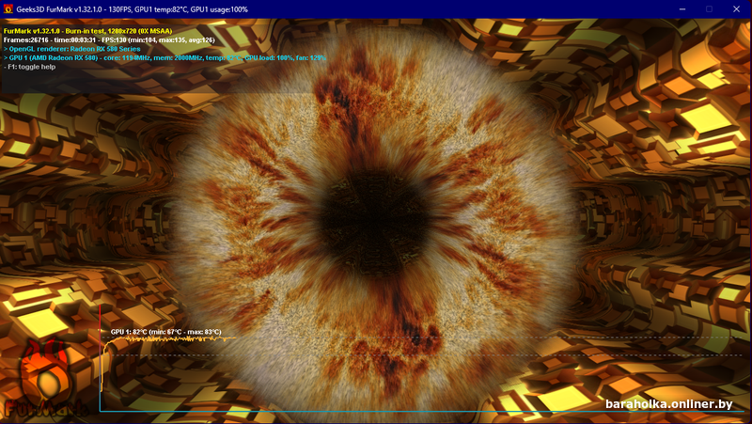752x424 pixels.
Task: Click the 'F1: toggle help' hint
Action: 29,67
